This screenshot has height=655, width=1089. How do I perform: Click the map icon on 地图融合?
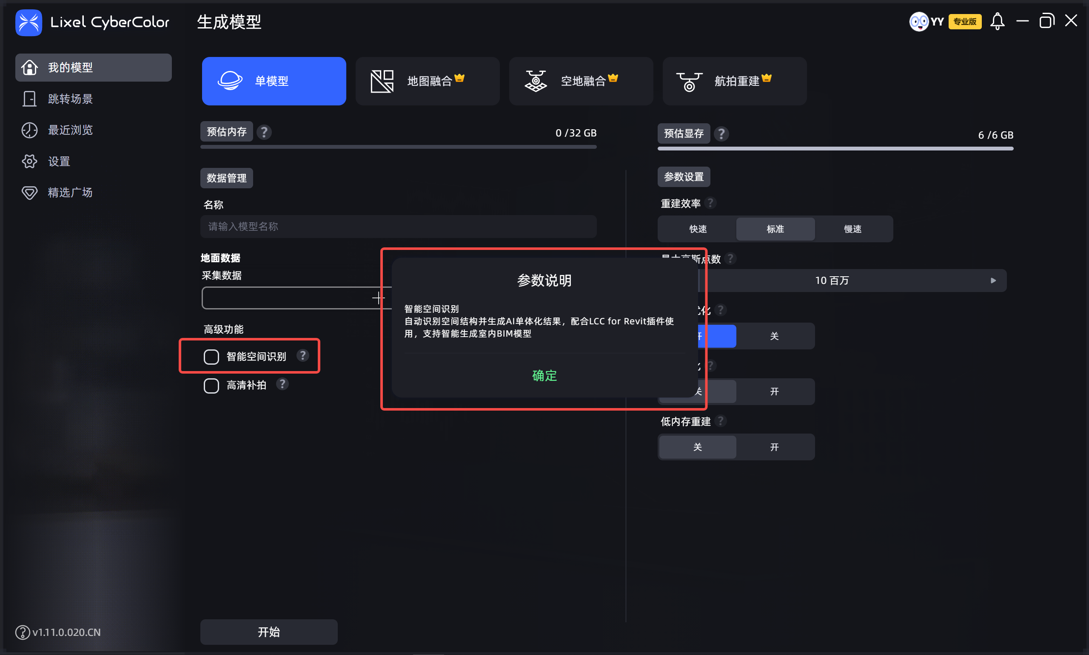pyautogui.click(x=382, y=81)
